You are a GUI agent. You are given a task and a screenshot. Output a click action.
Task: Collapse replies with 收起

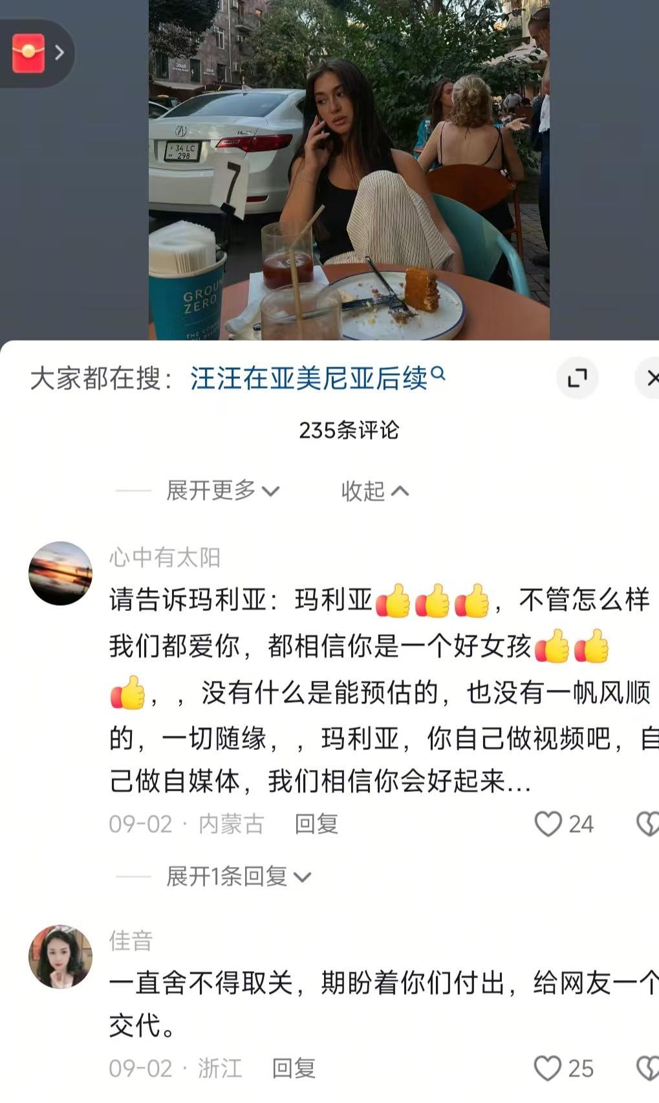[x=375, y=491]
